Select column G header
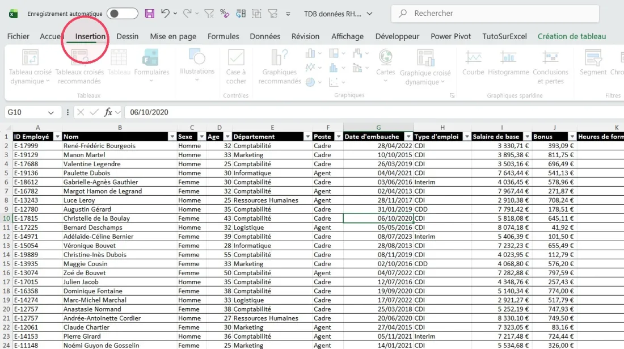624x349 pixels. pyautogui.click(x=378, y=127)
